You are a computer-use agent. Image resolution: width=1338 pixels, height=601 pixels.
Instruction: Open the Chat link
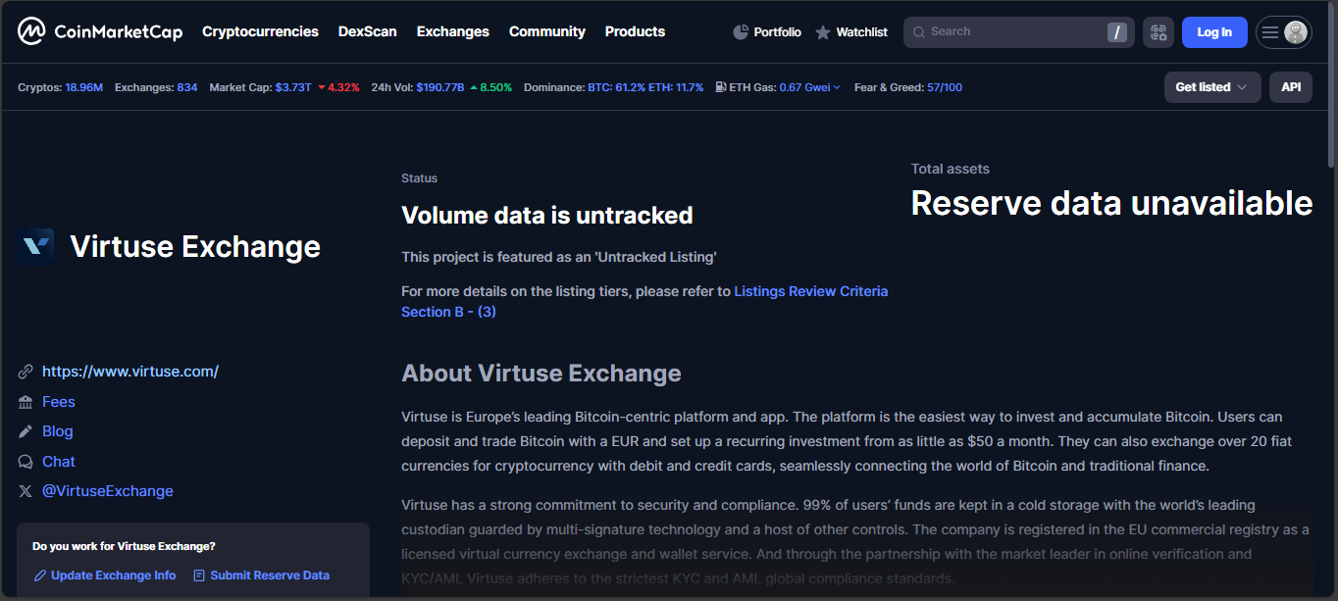(x=59, y=462)
